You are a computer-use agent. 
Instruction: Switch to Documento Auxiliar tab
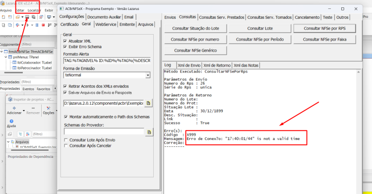[x=104, y=17]
